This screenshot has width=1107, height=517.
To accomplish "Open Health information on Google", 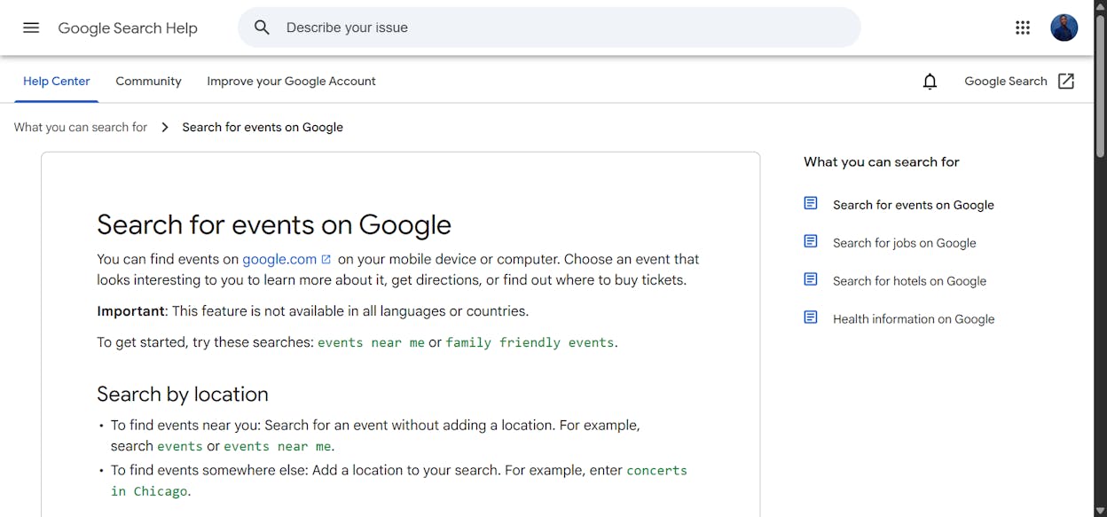I will click(914, 319).
